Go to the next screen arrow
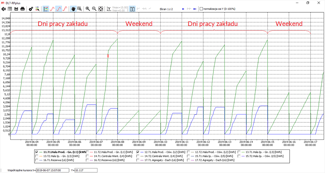This screenshot has width=325, height=173. (183, 9)
